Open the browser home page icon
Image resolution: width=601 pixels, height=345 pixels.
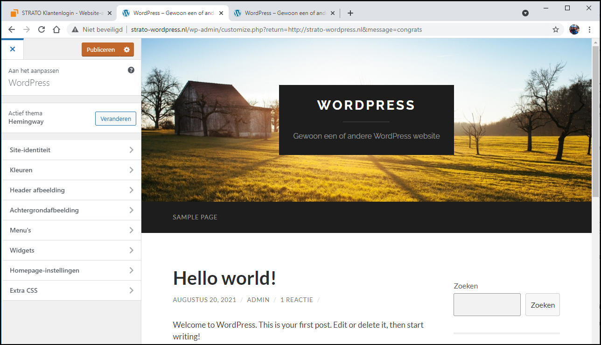tap(56, 29)
